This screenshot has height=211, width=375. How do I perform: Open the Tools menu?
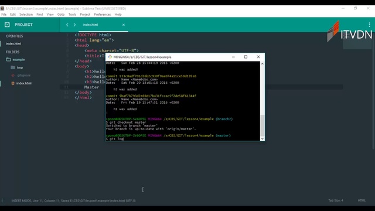click(72, 14)
